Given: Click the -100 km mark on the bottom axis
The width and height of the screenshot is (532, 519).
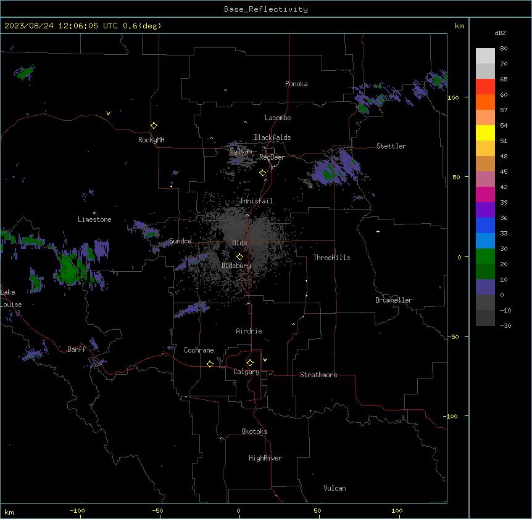Looking at the screenshot, I should click(x=77, y=510).
